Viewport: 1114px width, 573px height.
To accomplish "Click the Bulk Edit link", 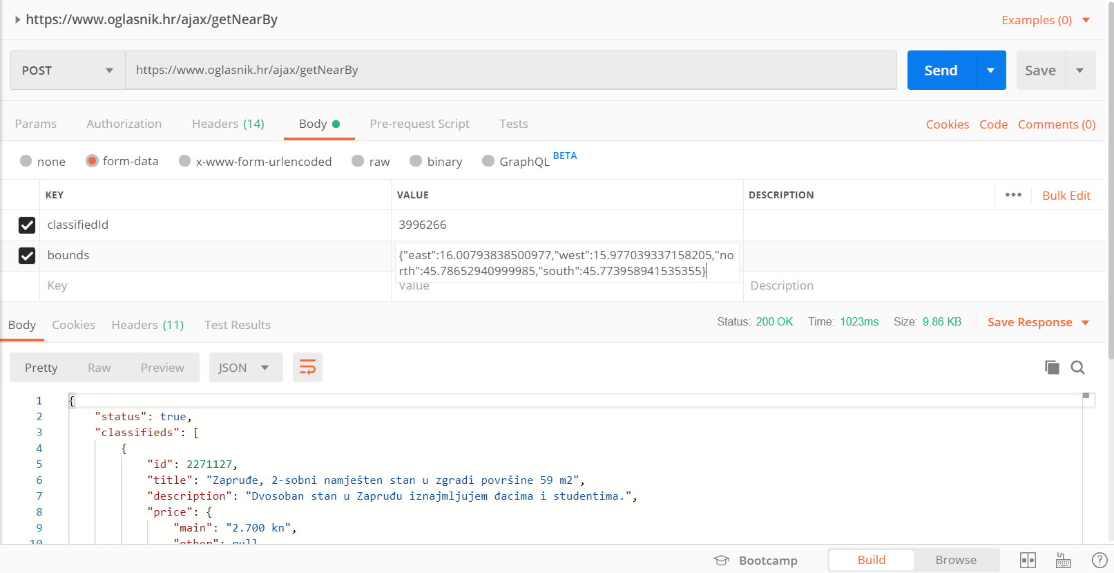I will click(1066, 196).
